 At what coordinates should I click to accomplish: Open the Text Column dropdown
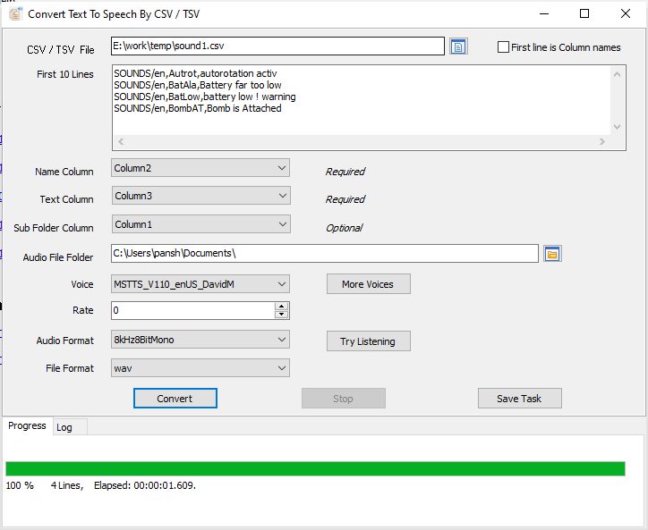pos(200,196)
